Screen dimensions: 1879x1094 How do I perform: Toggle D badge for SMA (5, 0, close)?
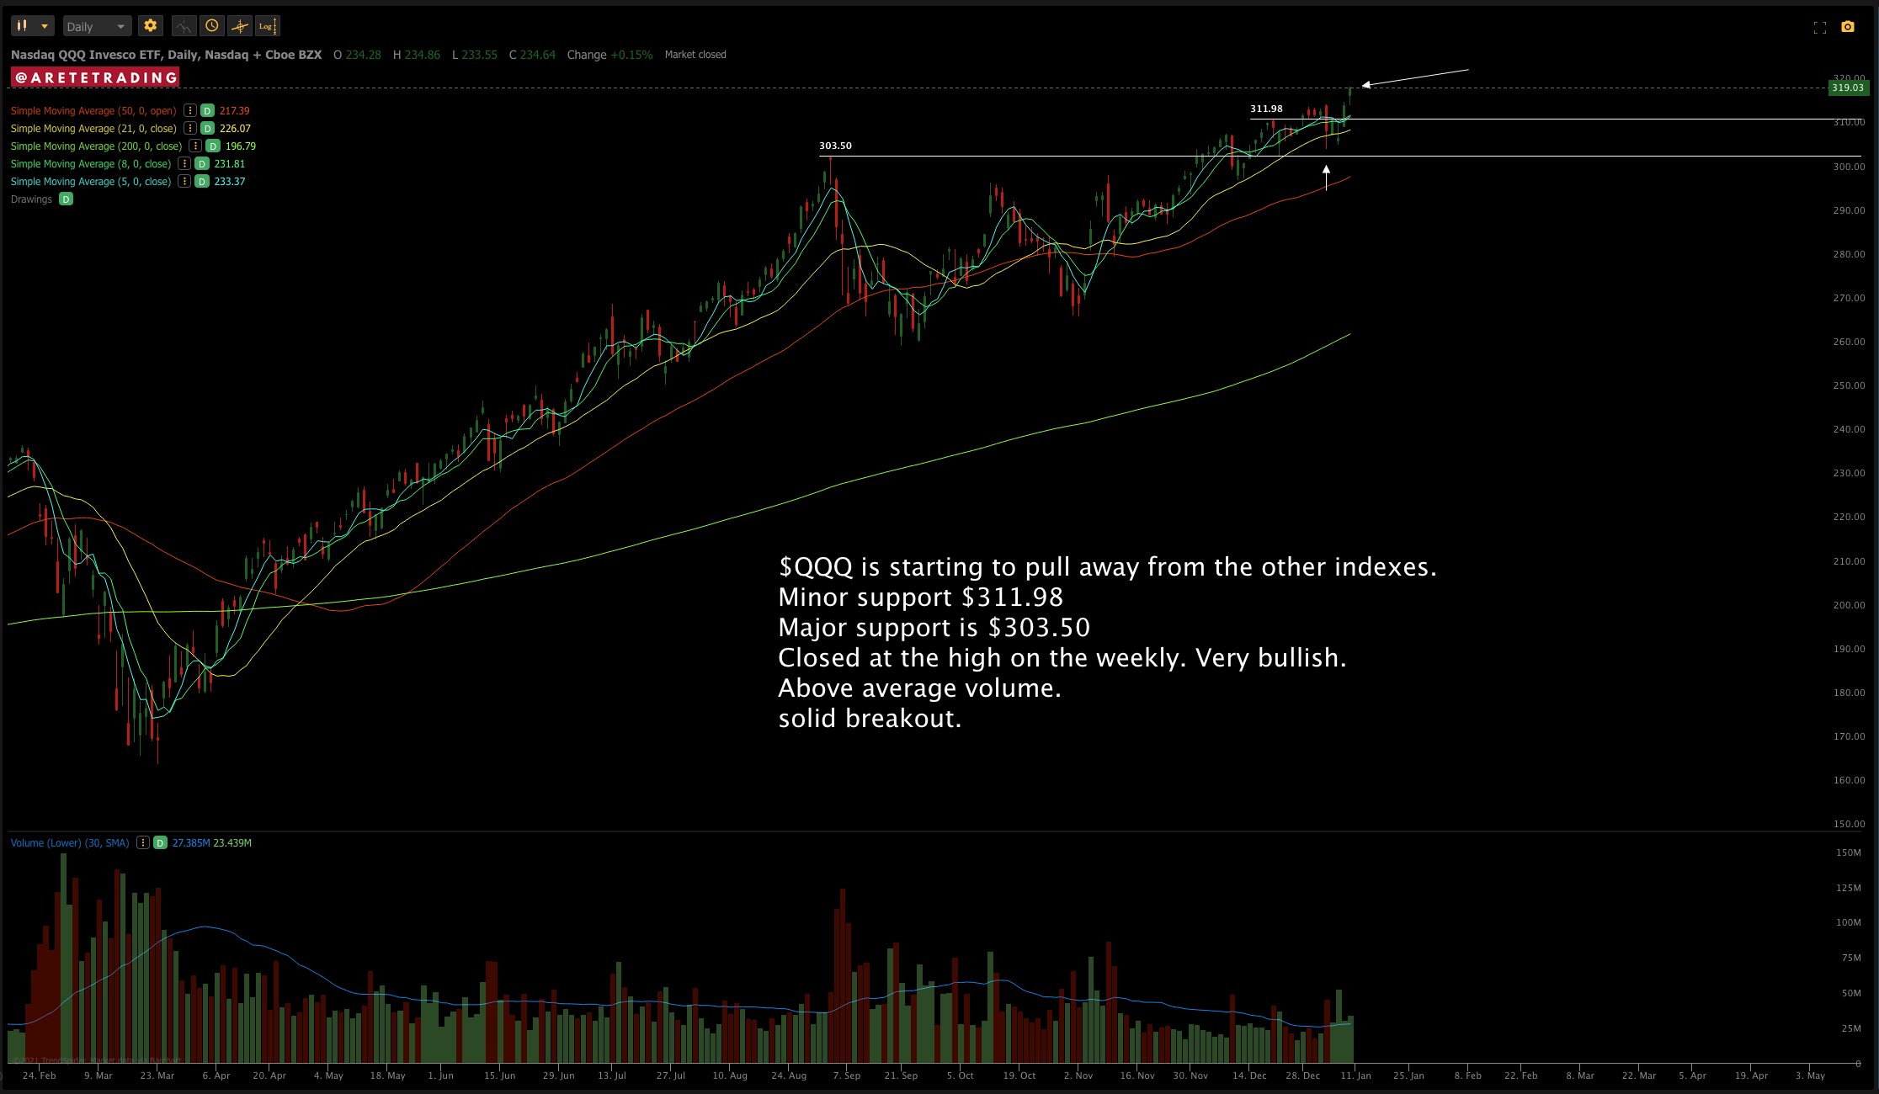pyautogui.click(x=202, y=181)
